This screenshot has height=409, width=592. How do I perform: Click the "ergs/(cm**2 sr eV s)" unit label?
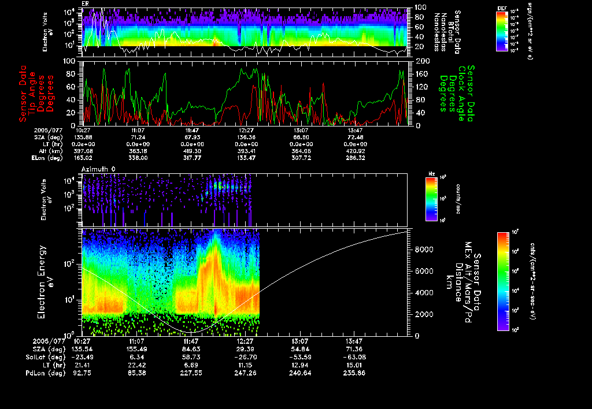pos(530,31)
